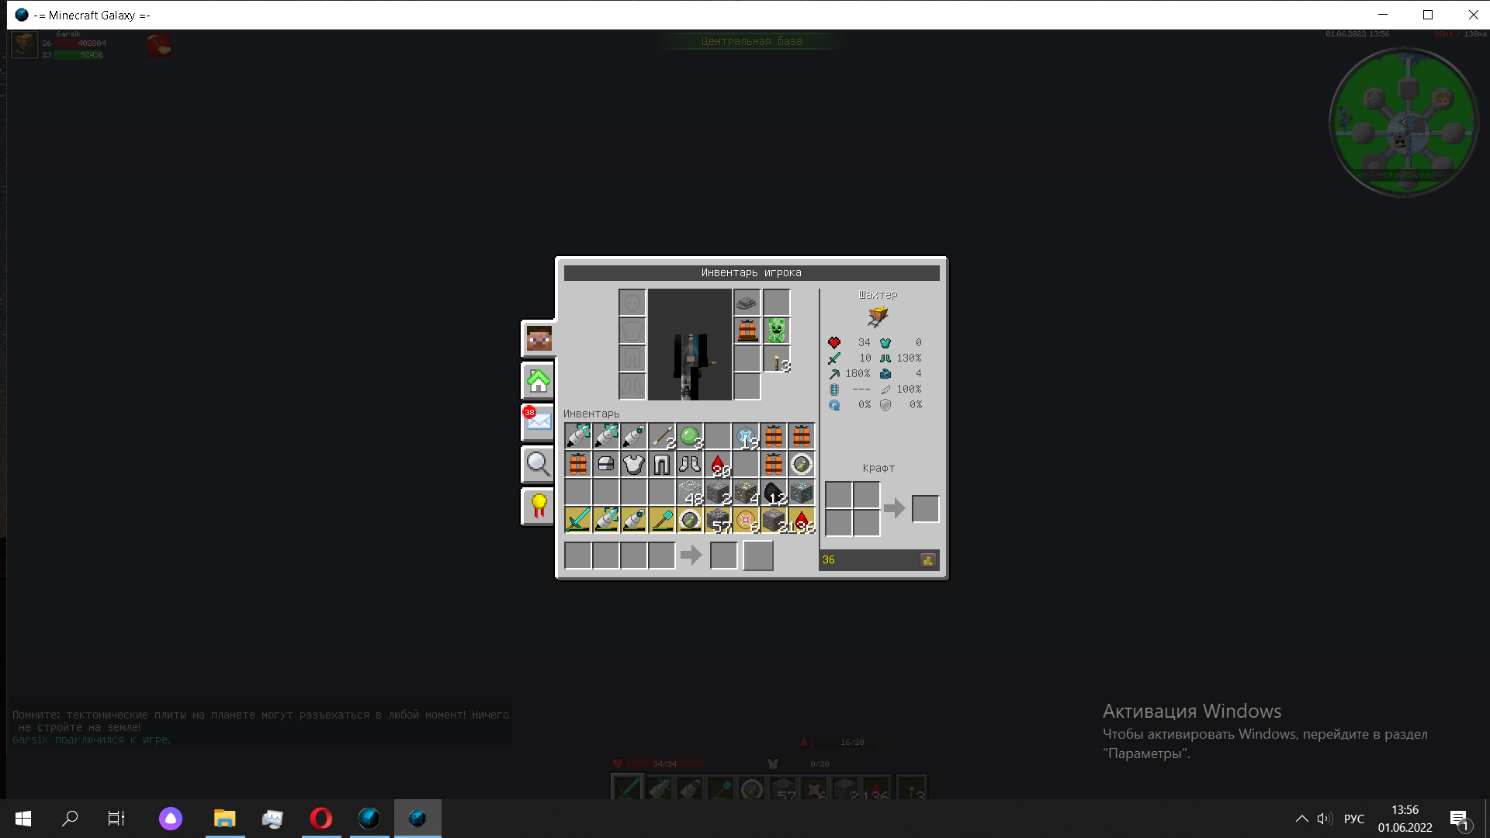Pick the coal stack of 12
The image size is (1490, 838).
click(x=774, y=492)
